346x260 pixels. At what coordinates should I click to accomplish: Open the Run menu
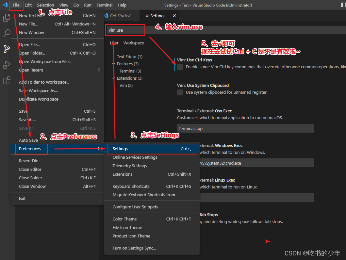(88, 5)
